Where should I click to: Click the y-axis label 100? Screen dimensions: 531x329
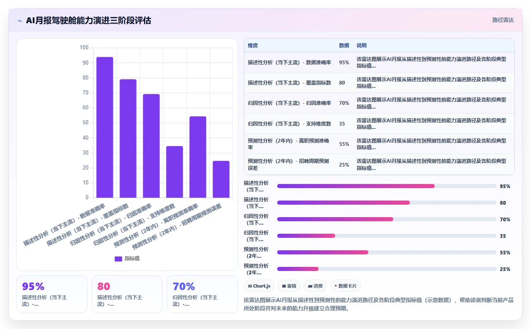84,48
